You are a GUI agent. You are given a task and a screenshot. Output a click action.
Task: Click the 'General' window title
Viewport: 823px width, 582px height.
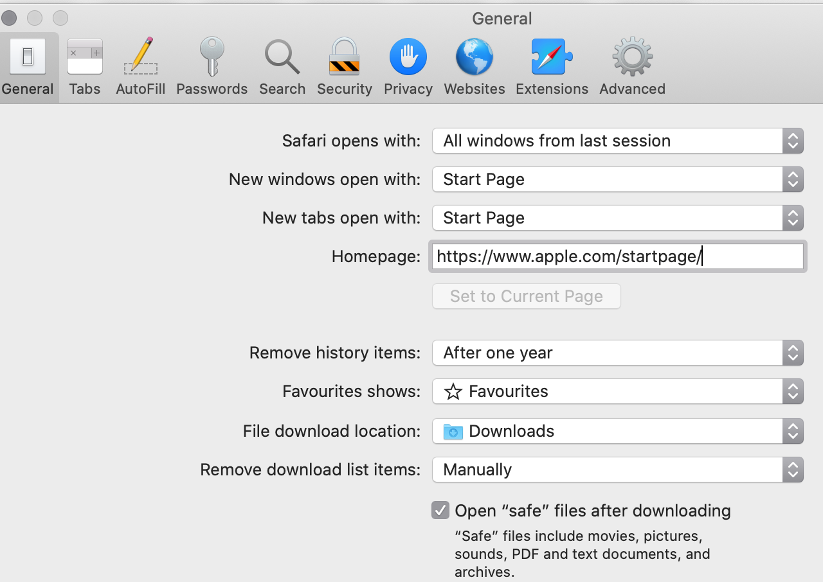[502, 19]
